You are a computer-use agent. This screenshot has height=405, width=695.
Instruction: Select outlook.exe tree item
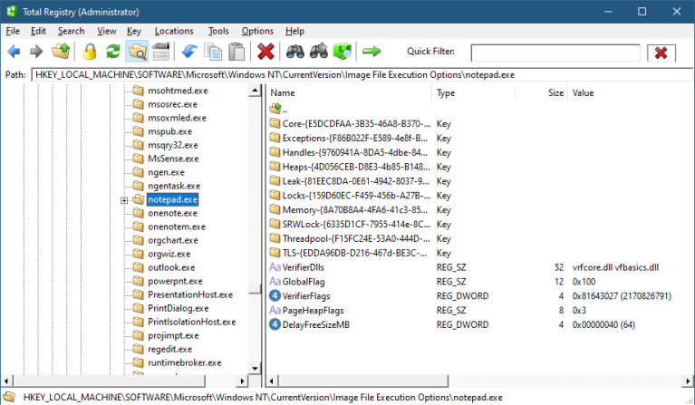[x=171, y=267]
